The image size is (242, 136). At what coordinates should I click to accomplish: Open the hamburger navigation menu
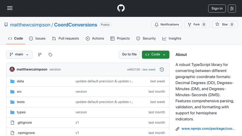point(10,8)
